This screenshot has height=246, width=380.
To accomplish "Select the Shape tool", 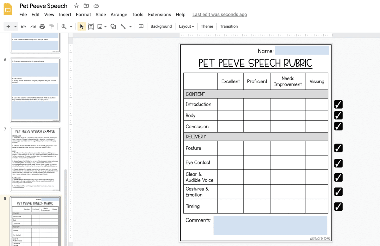I will pos(113,26).
